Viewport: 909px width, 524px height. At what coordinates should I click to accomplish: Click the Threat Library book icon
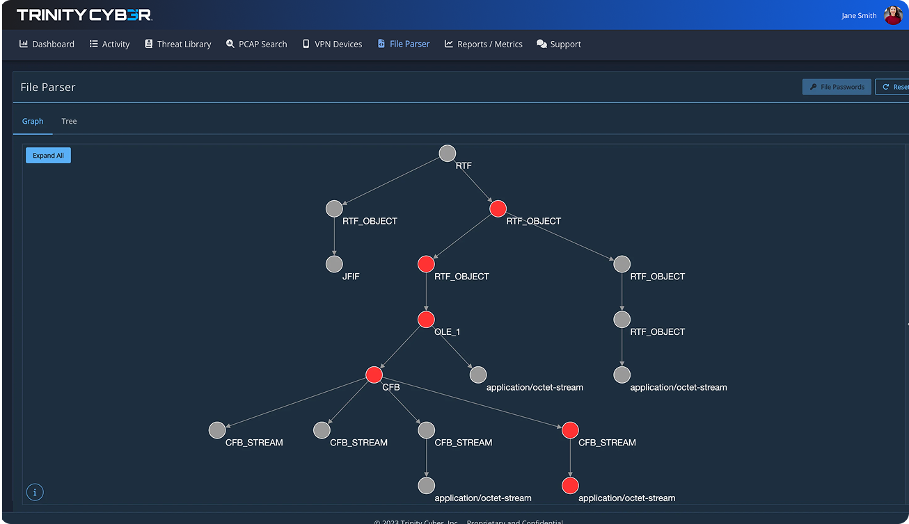point(148,44)
